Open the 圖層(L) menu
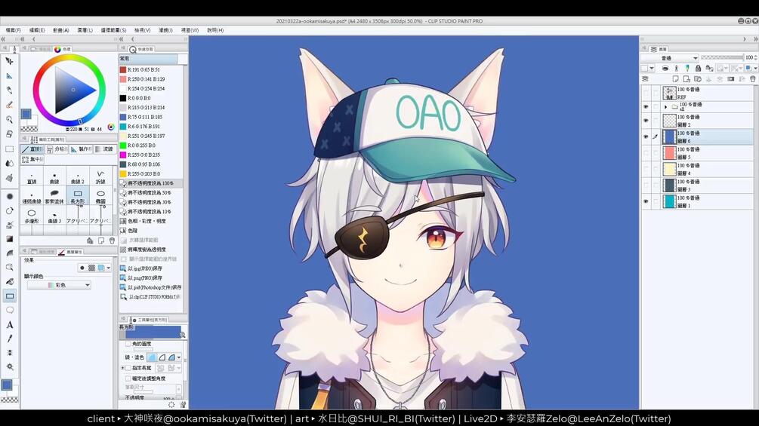This screenshot has width=759, height=426. pyautogui.click(x=85, y=30)
